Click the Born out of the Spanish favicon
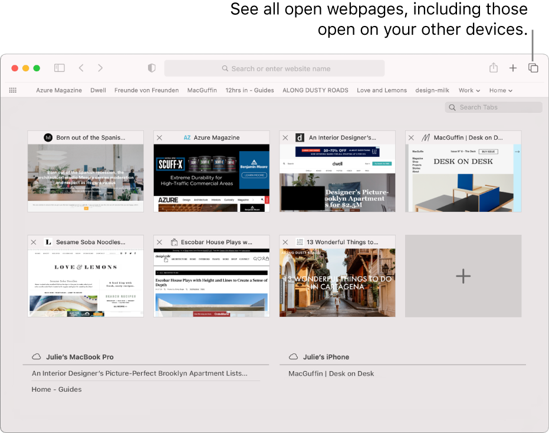This screenshot has height=433, width=549. 48,137
